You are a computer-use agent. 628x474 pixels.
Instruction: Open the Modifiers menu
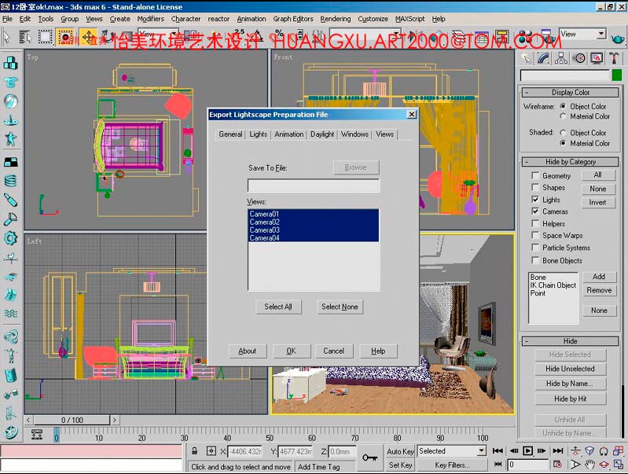tap(151, 19)
